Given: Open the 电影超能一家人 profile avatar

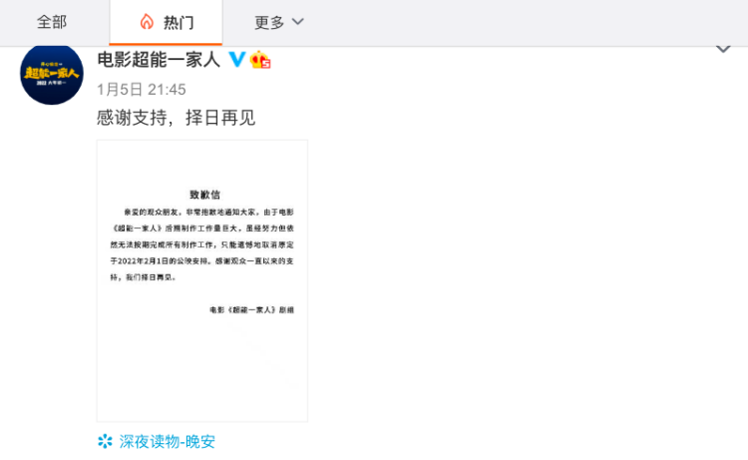Looking at the screenshot, I should coord(52,74).
